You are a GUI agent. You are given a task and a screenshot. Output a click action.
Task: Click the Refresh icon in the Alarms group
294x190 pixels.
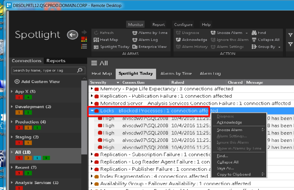[96, 33]
